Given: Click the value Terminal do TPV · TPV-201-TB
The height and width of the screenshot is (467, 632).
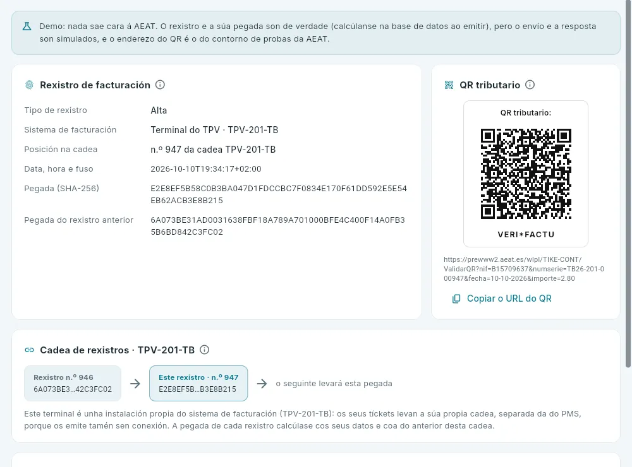Looking at the screenshot, I should [214, 130].
